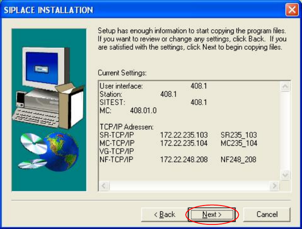The height and width of the screenshot is (229, 302).
Task: Click the 'Current Settings:' label
Action: point(122,73)
